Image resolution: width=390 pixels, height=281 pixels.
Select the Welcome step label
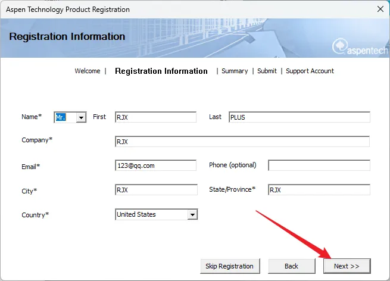coord(88,71)
